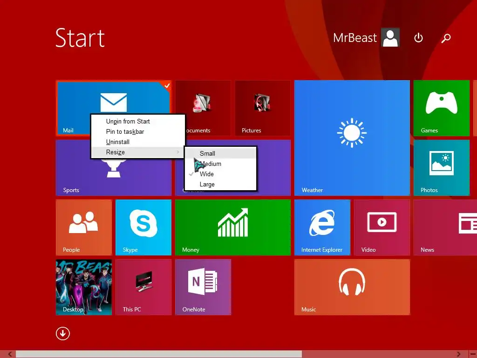Pick the checked Wide tile size

pyautogui.click(x=220, y=174)
